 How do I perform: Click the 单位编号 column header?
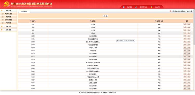tap(33, 21)
